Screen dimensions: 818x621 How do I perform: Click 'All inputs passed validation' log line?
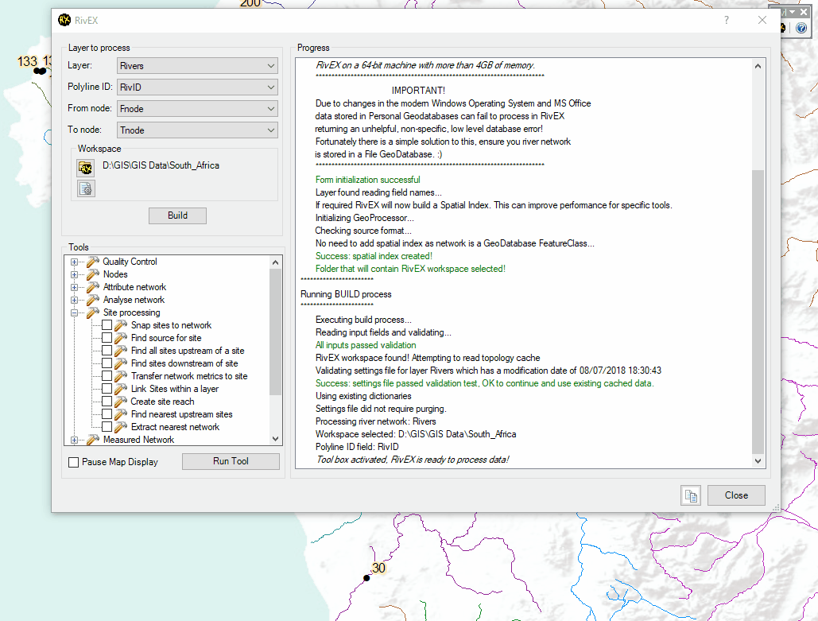pyautogui.click(x=366, y=345)
